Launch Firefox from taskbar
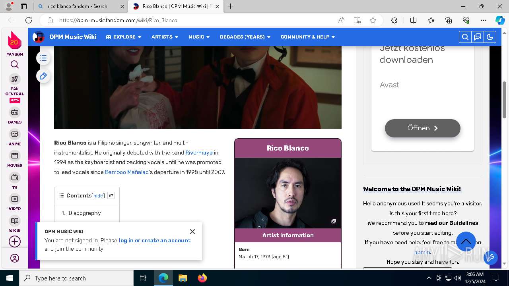Viewport: 509px width, 286px height. coord(202,278)
